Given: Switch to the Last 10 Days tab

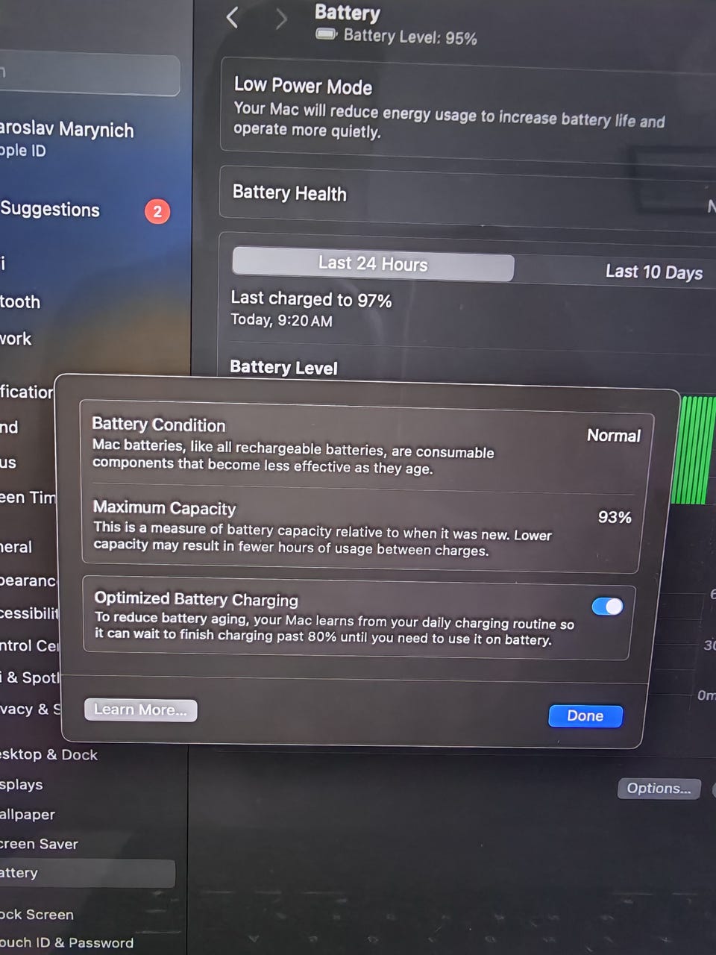Looking at the screenshot, I should (x=653, y=272).
